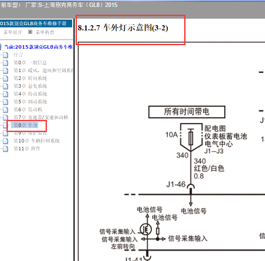Click the 10A fuse rating label
Image resolution: width=265 pixels, height=261 pixels.
[171, 135]
